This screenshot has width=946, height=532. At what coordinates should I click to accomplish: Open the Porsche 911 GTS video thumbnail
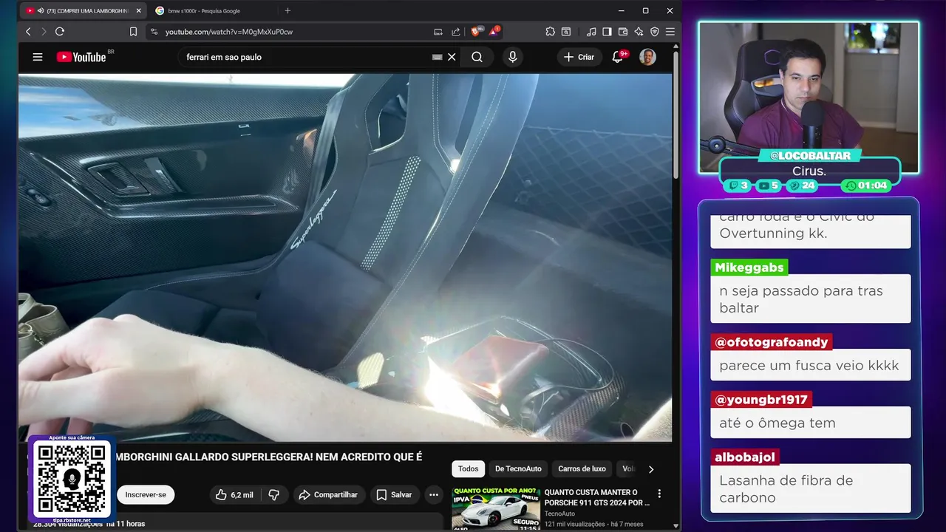pos(496,508)
